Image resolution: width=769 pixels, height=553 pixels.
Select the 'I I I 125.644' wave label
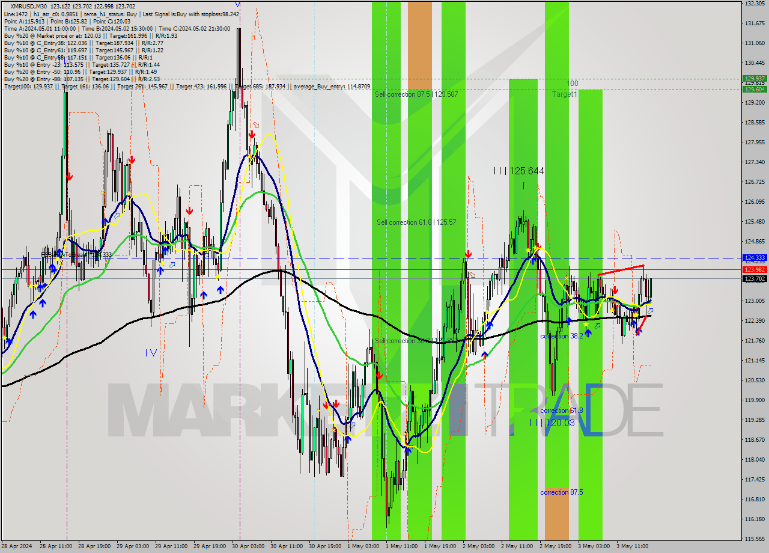(518, 171)
